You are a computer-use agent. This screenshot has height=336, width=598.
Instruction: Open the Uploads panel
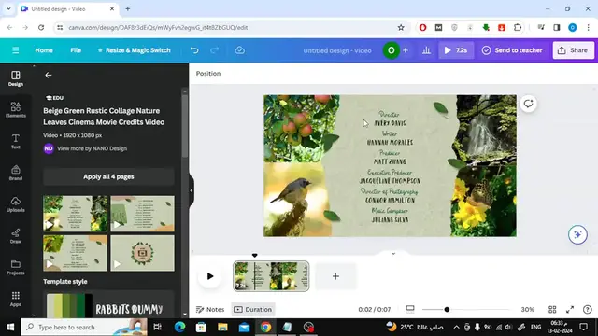16,204
